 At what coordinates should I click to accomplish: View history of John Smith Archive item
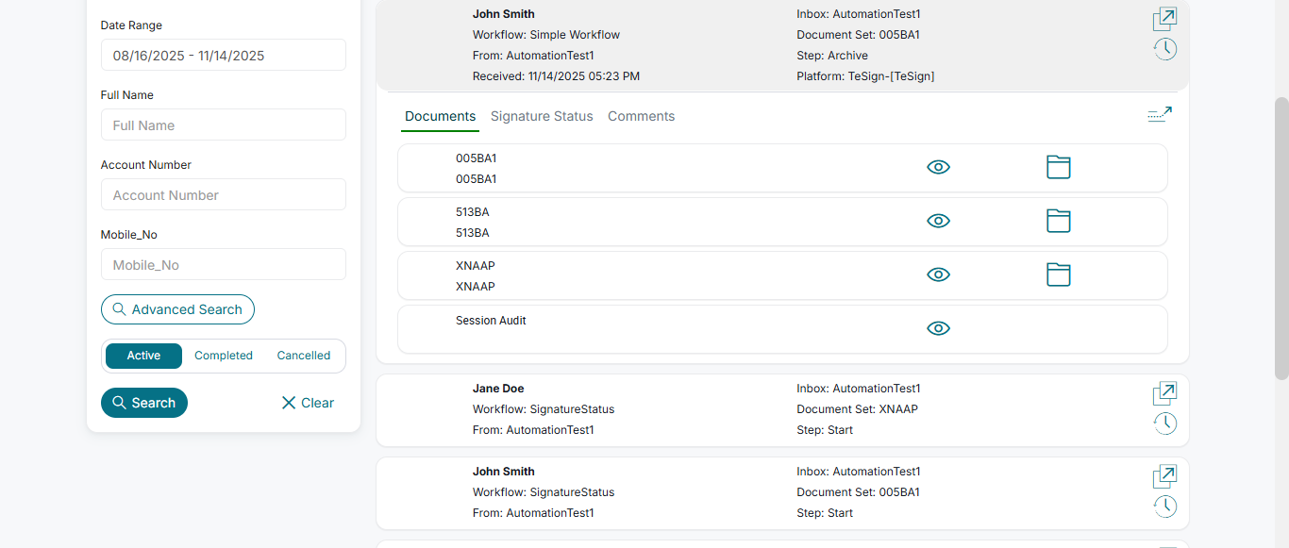pyautogui.click(x=1165, y=49)
